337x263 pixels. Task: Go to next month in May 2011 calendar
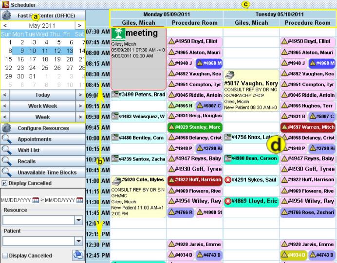tap(80, 26)
